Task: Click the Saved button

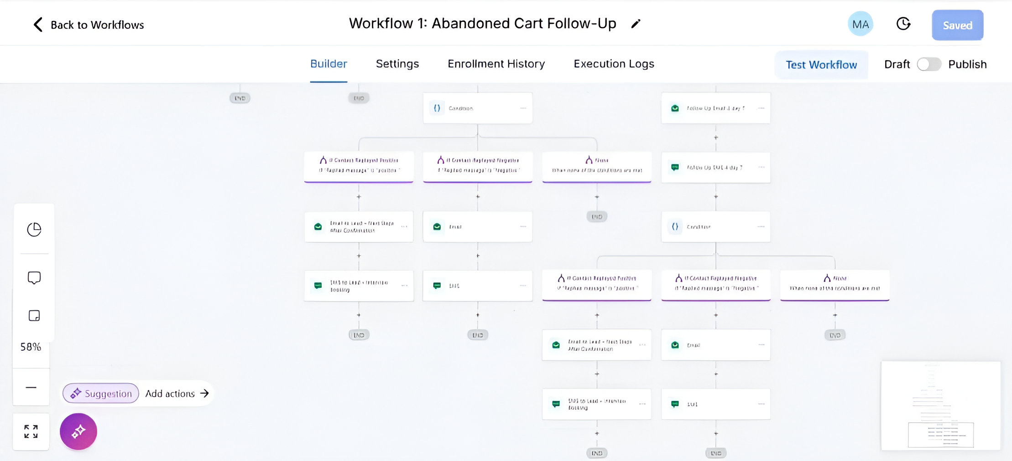Action: click(957, 25)
